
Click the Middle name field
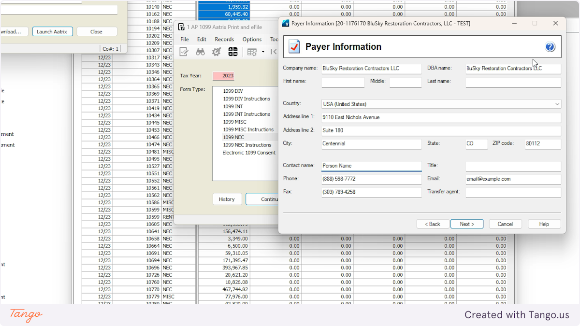(406, 82)
